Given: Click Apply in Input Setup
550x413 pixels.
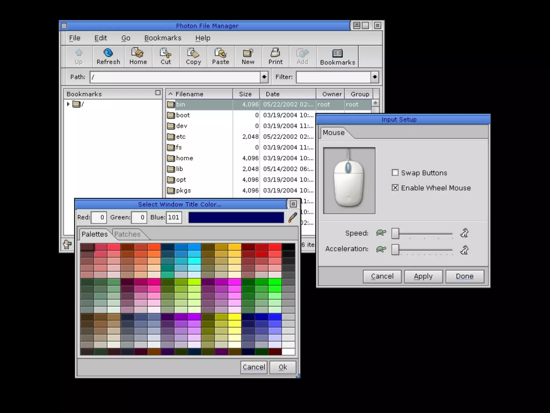Looking at the screenshot, I should point(423,276).
